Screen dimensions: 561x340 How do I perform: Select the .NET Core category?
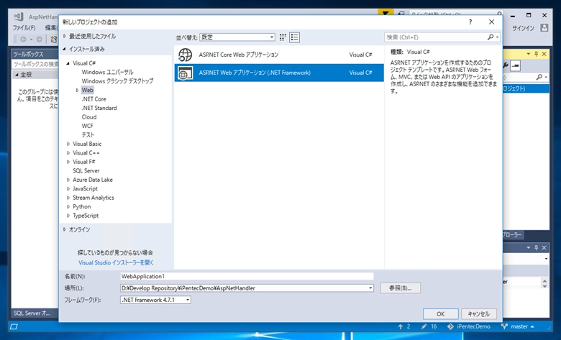point(93,99)
